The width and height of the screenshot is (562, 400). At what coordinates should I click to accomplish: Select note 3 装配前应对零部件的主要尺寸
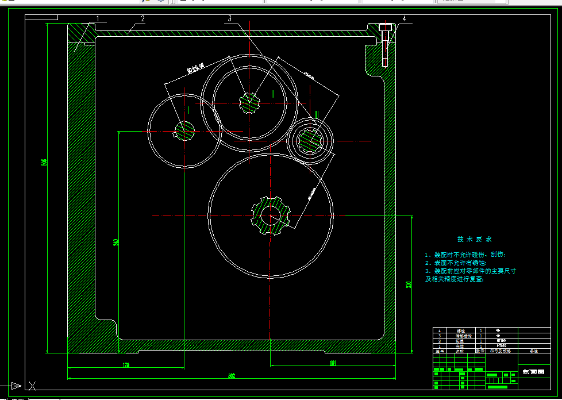pos(471,271)
